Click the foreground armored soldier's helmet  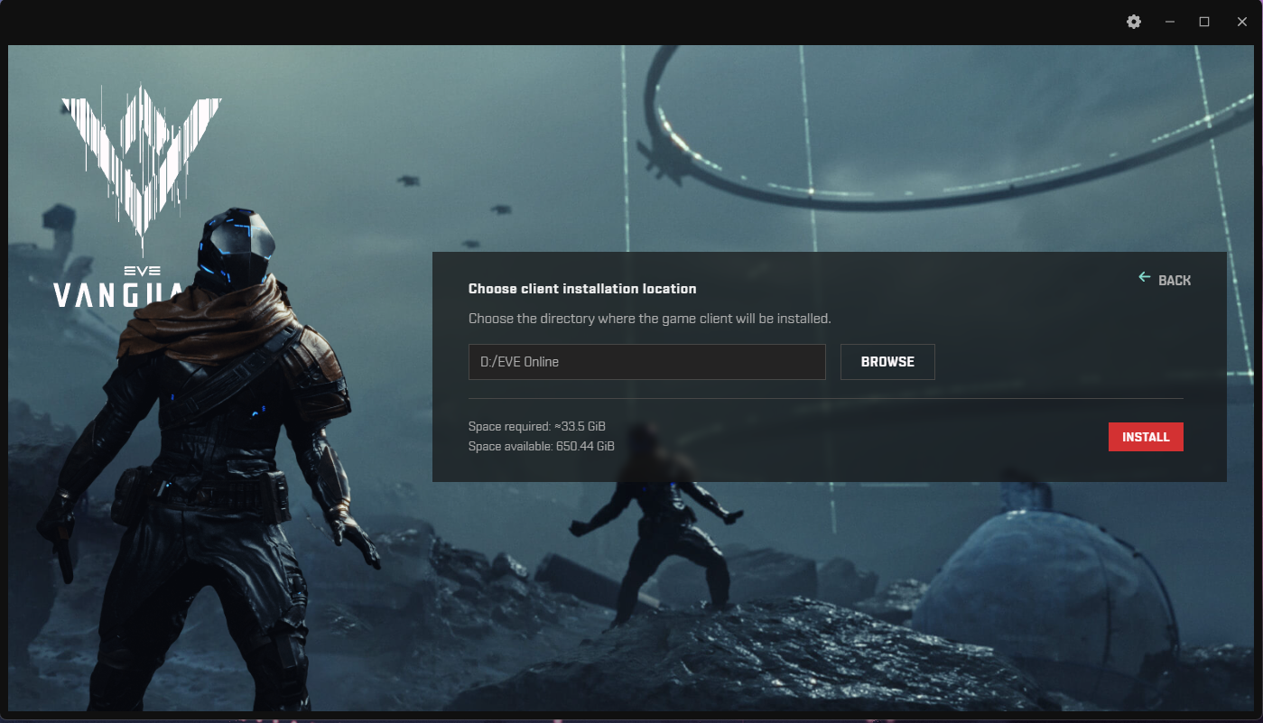coord(235,248)
